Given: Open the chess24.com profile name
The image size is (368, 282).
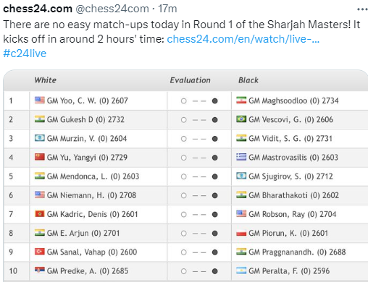Looking at the screenshot, I should 38,9.
